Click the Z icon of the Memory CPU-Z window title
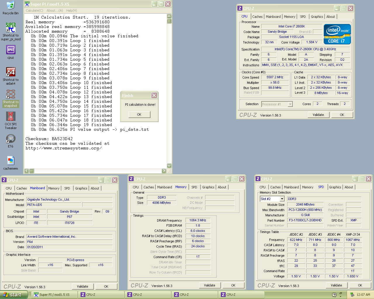This screenshot has width=374, height=299. click(131, 179)
